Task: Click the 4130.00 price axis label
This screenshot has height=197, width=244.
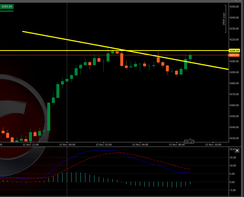Action: pos(234,138)
